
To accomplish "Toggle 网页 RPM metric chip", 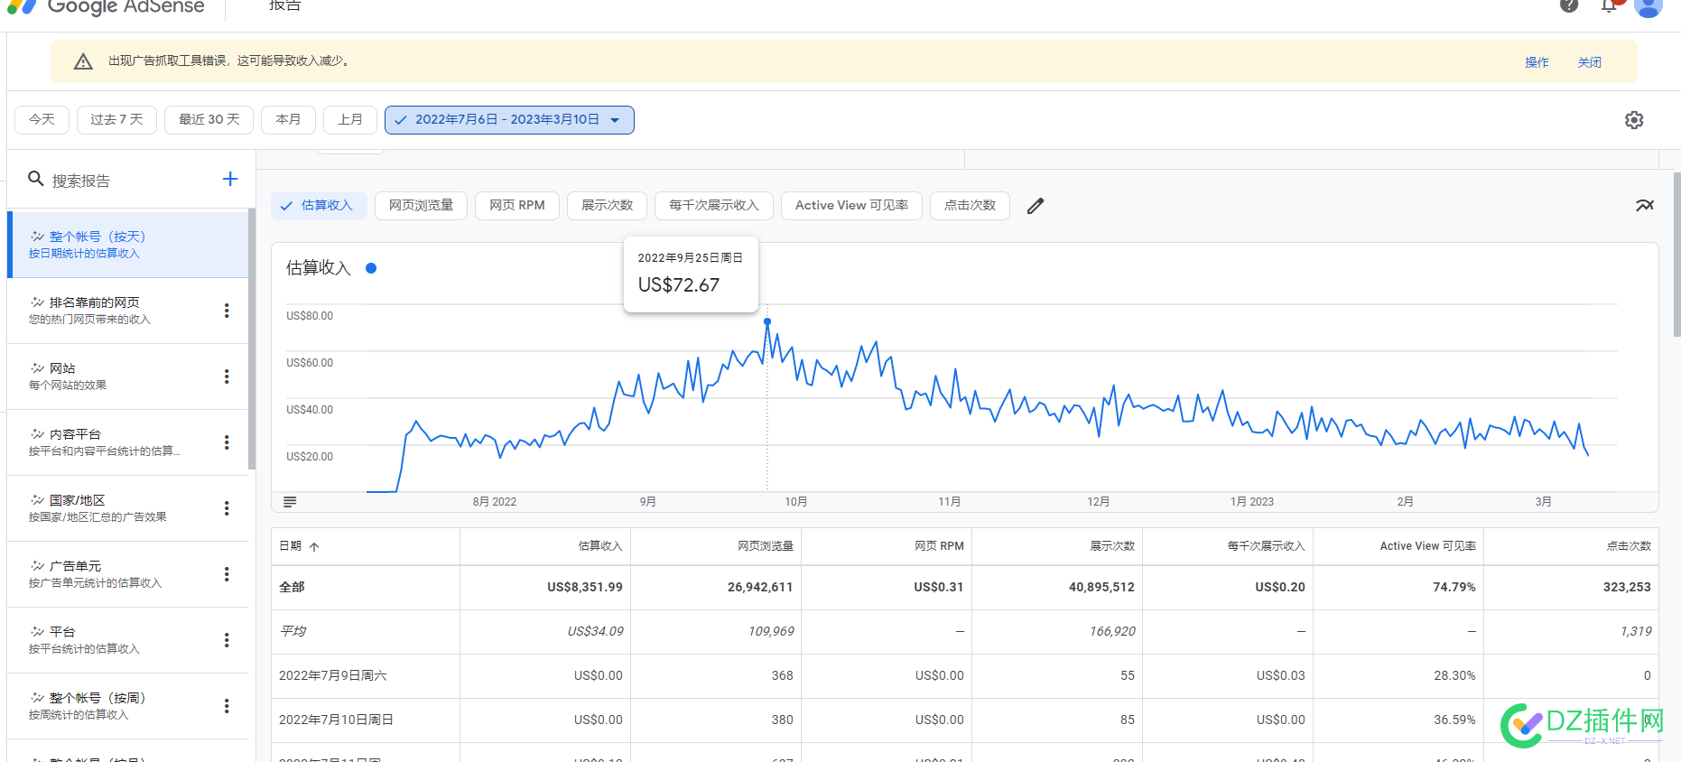I will [517, 206].
